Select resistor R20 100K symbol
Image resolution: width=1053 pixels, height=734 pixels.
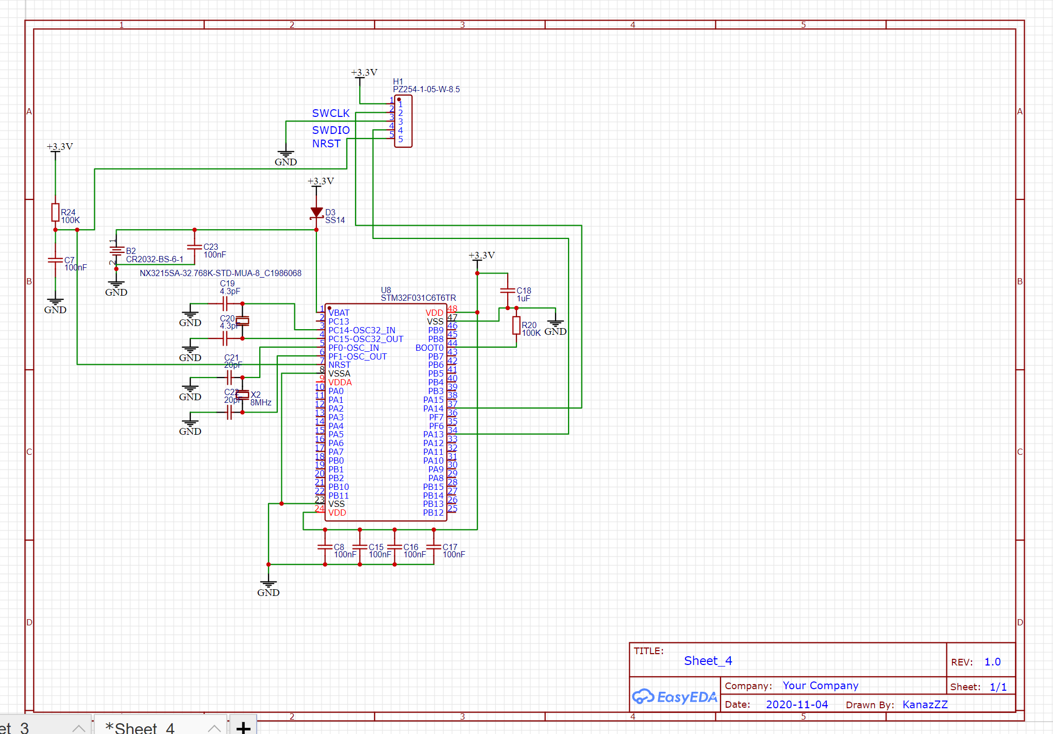tap(516, 325)
